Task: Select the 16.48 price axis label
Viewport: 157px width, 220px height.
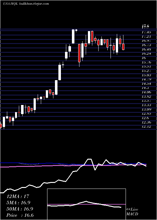Action: [146, 49]
